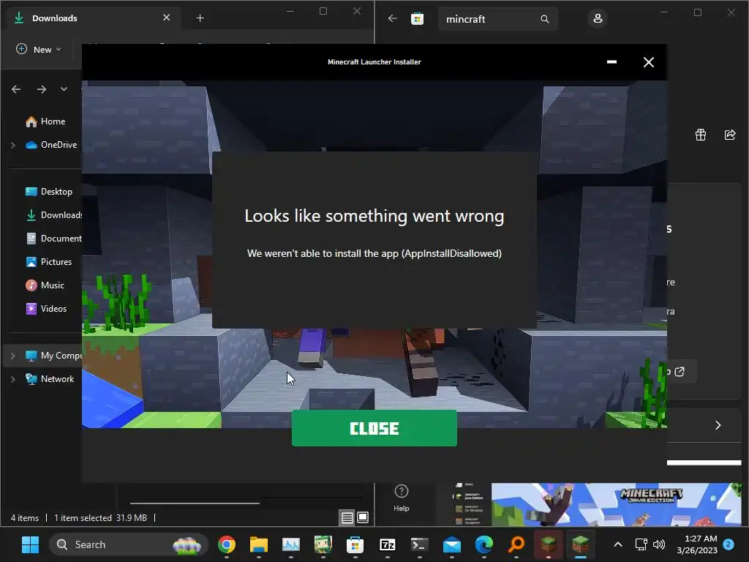The image size is (749, 562).
Task: Open Help in Microsoft Store sidebar
Action: point(402,498)
